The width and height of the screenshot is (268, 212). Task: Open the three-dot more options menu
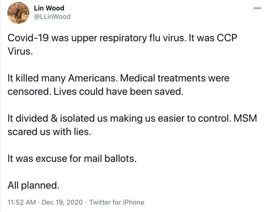tap(257, 8)
